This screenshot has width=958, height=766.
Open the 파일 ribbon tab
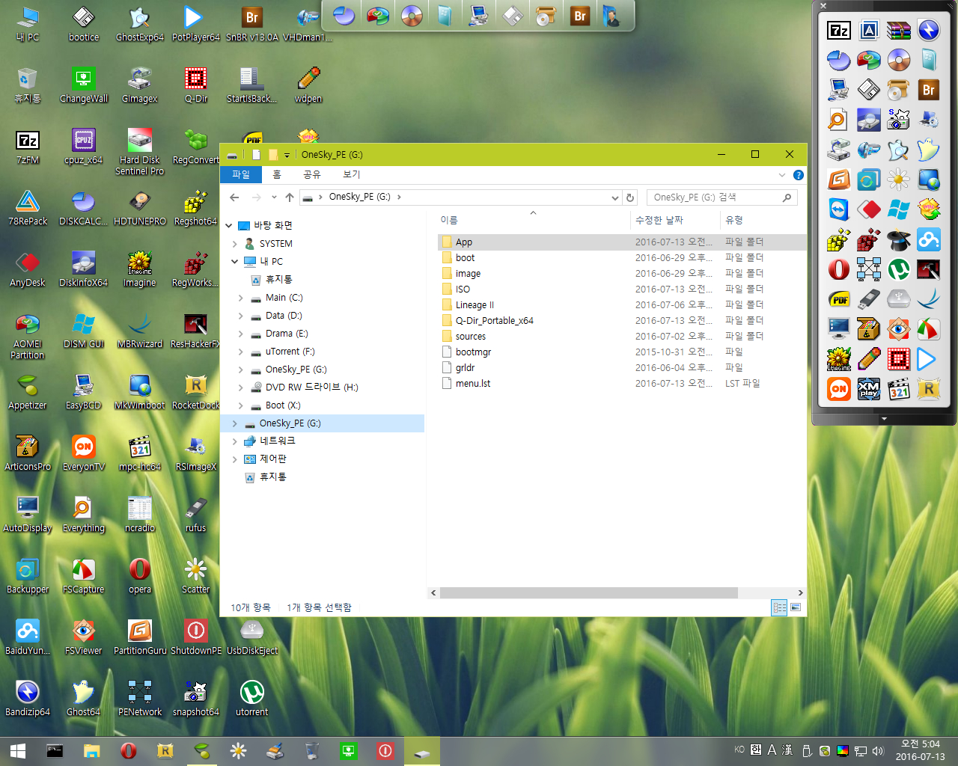[241, 174]
